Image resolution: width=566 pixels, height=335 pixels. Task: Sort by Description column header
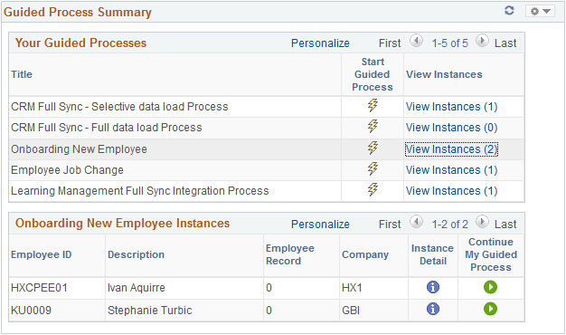[x=137, y=254]
